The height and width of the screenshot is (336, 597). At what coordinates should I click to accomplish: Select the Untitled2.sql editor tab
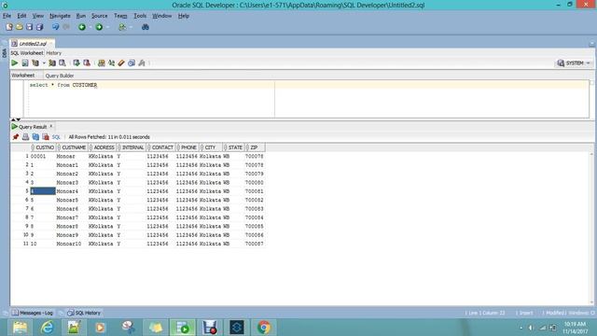(x=32, y=44)
